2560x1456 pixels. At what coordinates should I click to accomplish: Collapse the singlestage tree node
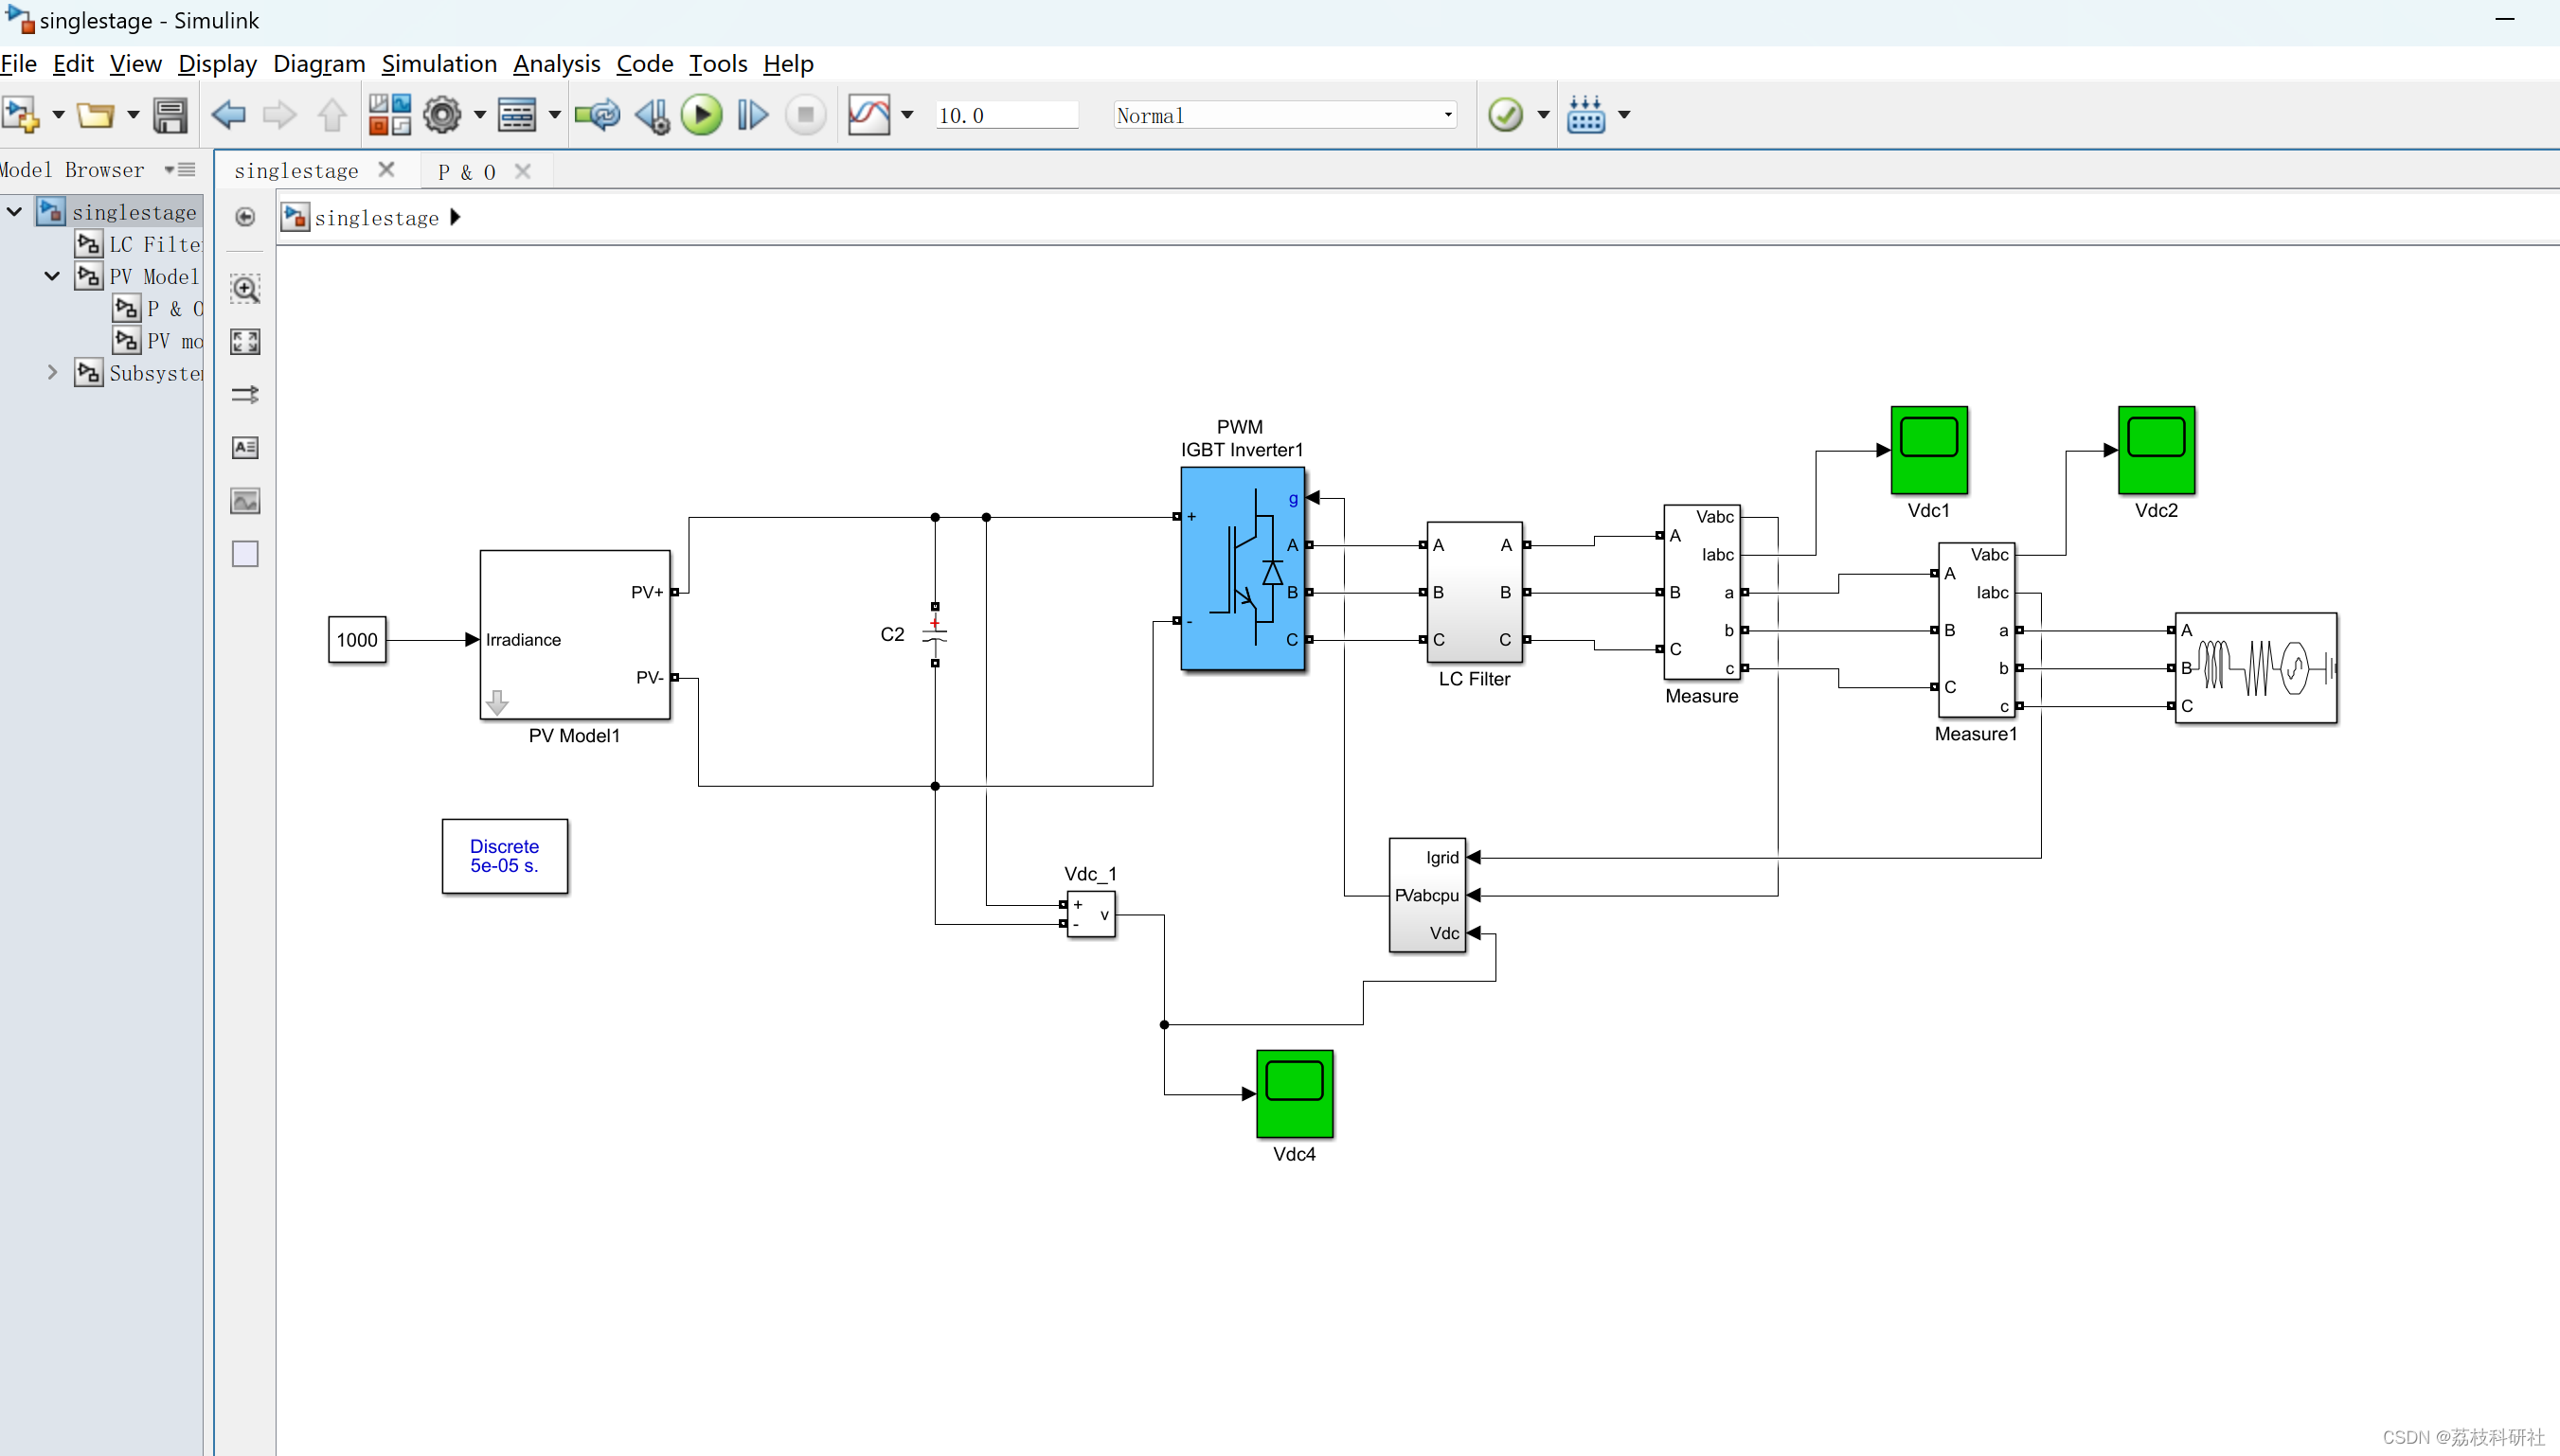(14, 212)
